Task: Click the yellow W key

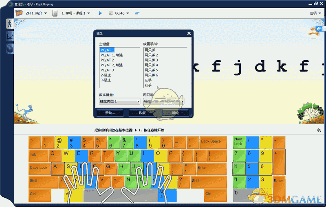Action: (68, 156)
